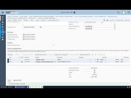Open Jack Ingersoll Service Performer link
131x98 pixels.
(89, 26)
